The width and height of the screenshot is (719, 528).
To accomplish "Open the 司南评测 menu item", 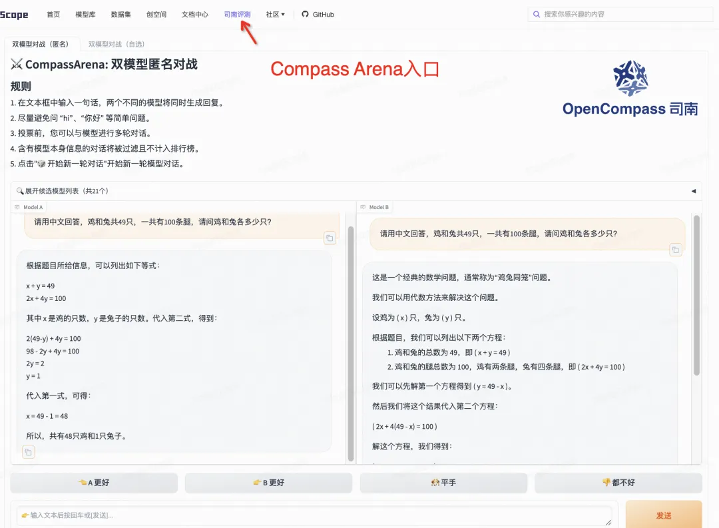I will (x=238, y=14).
